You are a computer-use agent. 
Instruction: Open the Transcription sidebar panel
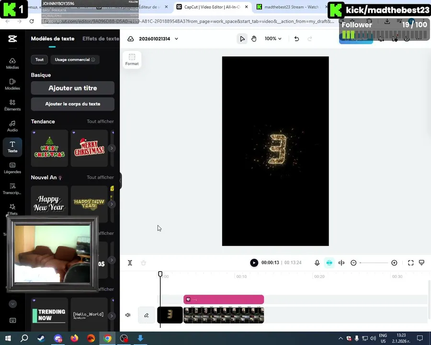[12, 189]
